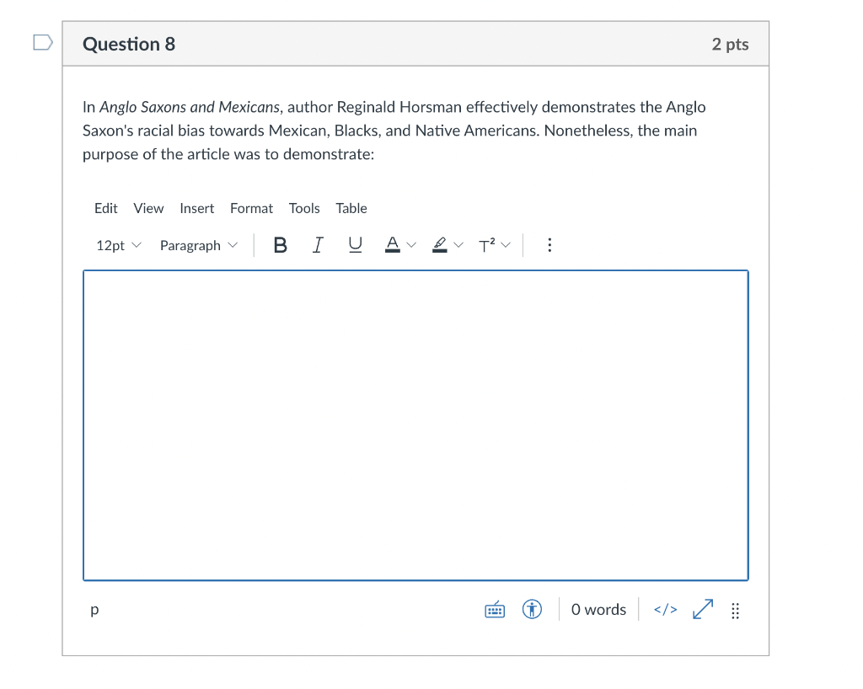
Task: Click inside the answer text area
Action: pyautogui.click(x=415, y=425)
